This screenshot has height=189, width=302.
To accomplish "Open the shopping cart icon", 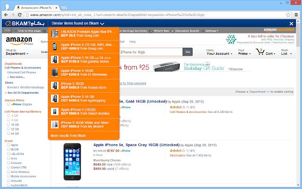I will click(x=260, y=52).
